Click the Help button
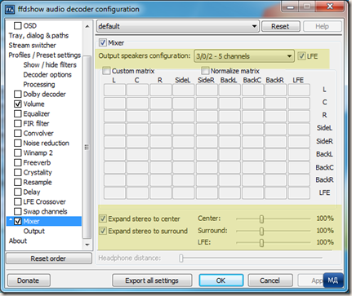This screenshot has width=352, height=296. [323, 26]
